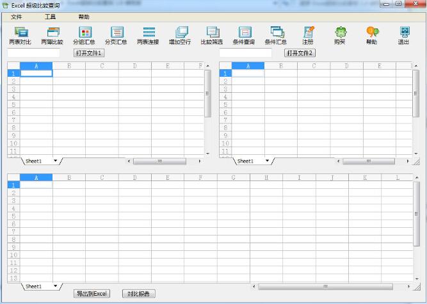Select row 12 header in bottom result grid

[x=13, y=270]
